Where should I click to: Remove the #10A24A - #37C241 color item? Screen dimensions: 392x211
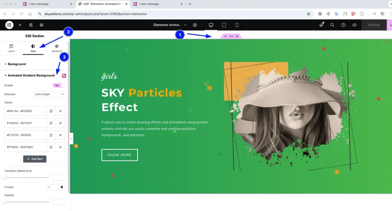(60, 123)
